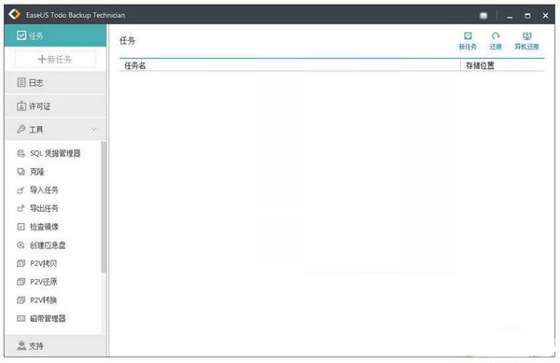Click the P2V还原 icon
This screenshot has width=560, height=363.
click(21, 282)
